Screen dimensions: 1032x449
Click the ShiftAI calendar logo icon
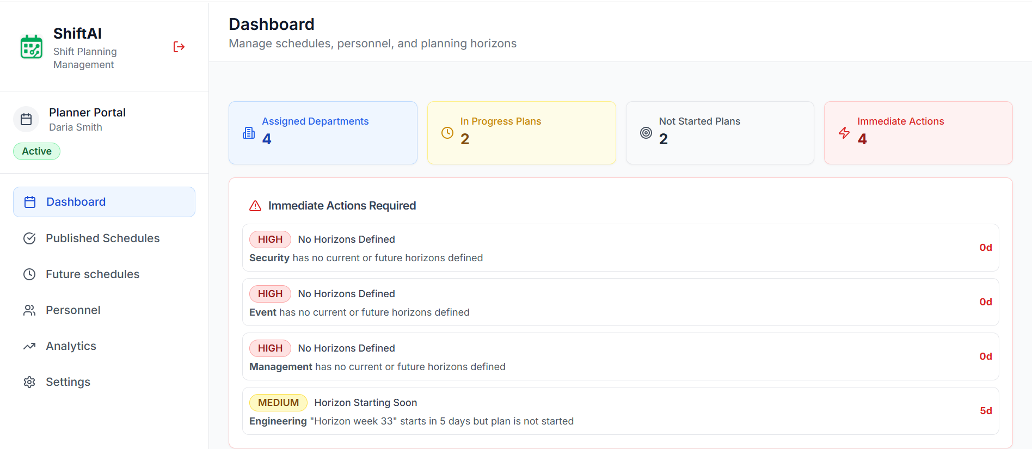coord(32,47)
